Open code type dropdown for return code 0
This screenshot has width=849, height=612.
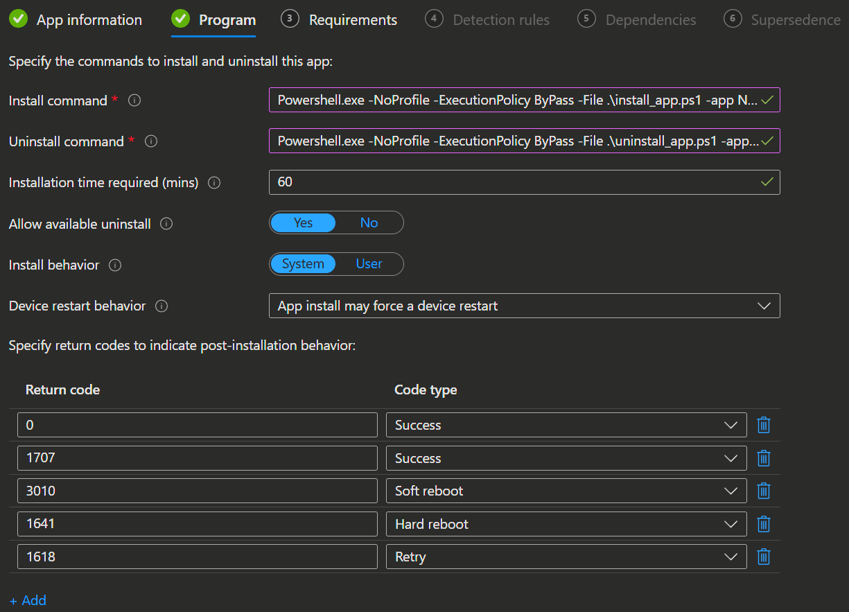(x=566, y=425)
